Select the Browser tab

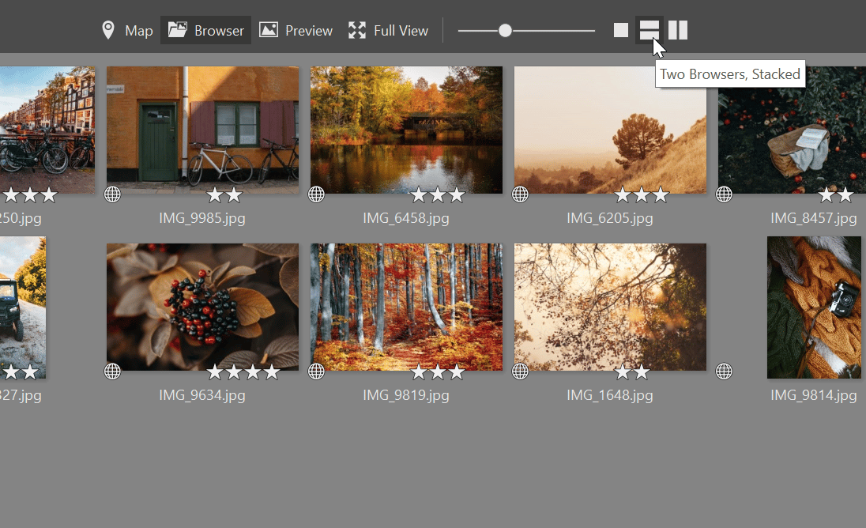[x=206, y=30]
